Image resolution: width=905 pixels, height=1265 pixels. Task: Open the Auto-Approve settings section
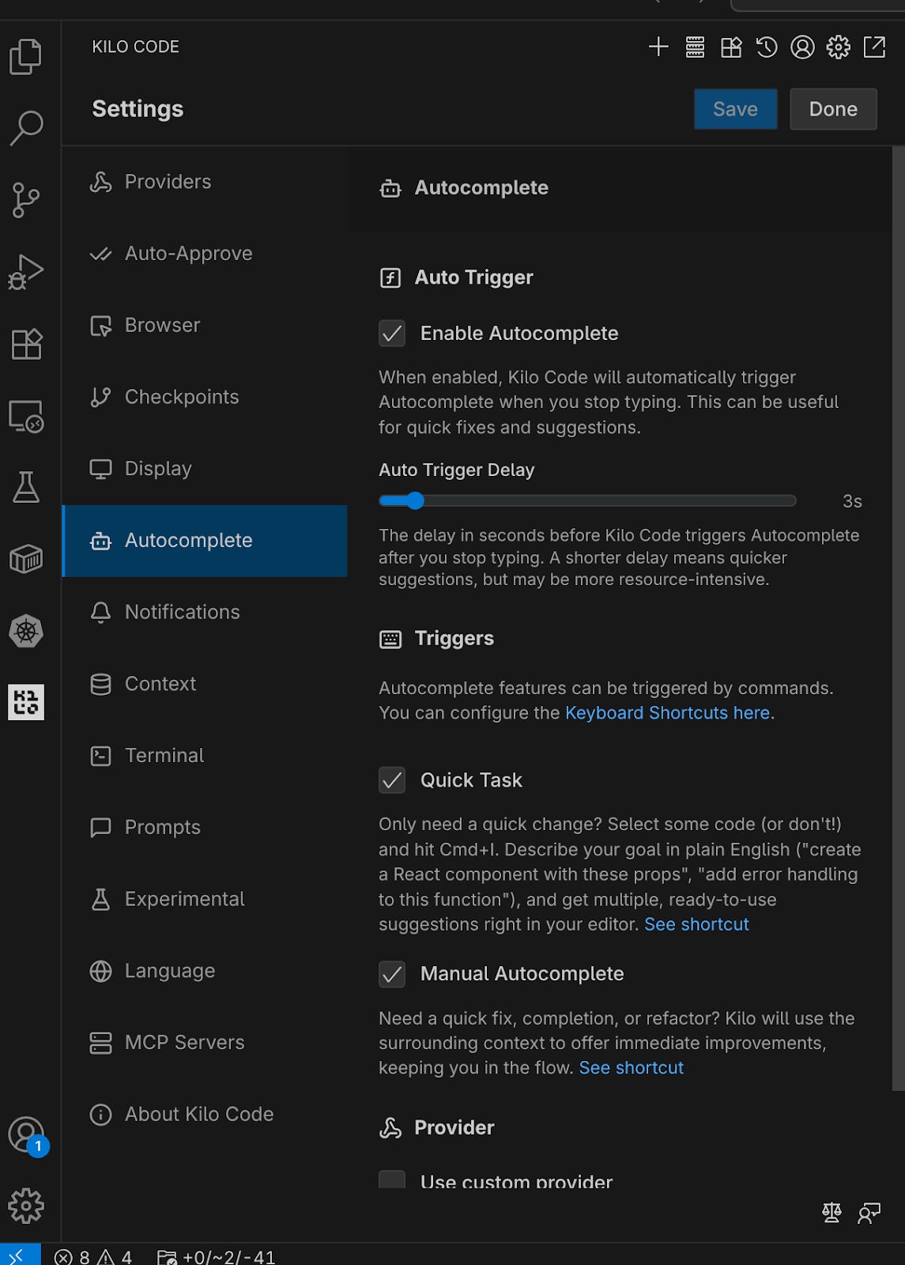point(205,254)
